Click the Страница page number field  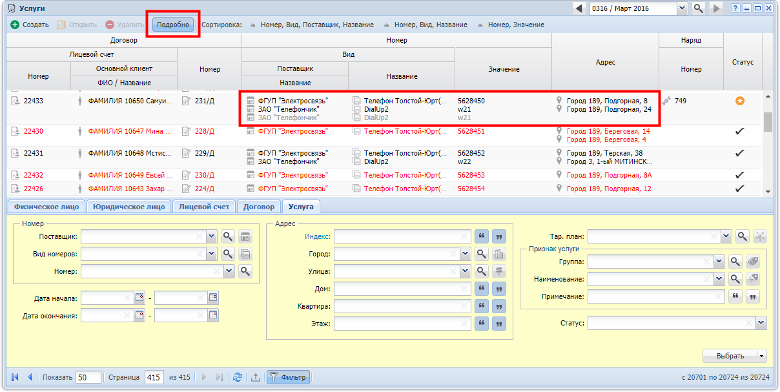(x=154, y=377)
